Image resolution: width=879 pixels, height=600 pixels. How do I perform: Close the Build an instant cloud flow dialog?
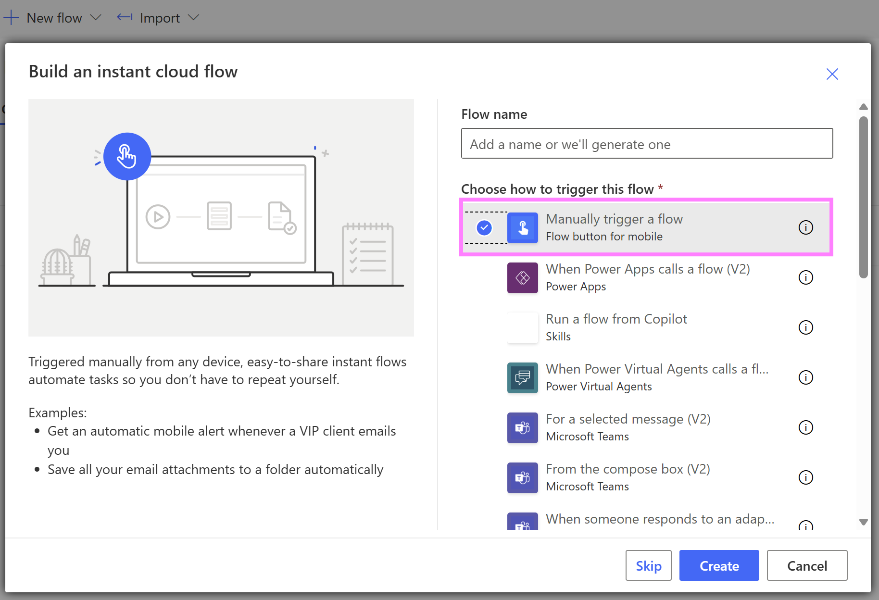[x=832, y=74]
